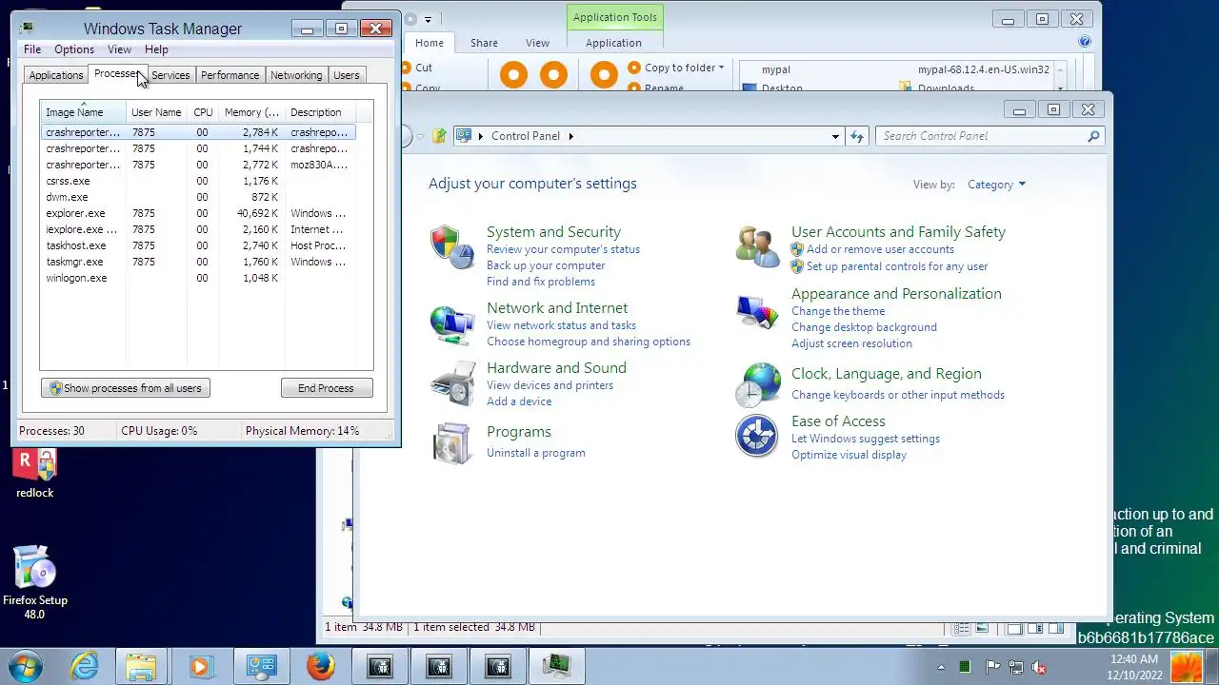Open Application ribbon tab in explorer
Image resolution: width=1219 pixels, height=685 pixels.
[x=613, y=43]
